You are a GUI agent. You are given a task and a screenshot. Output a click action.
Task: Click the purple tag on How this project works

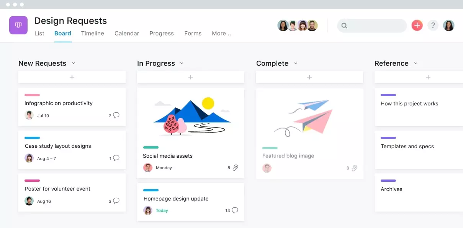click(388, 95)
